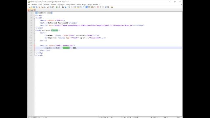
Task: Open the Finestra menu
Action: pyautogui.click(x=95, y=5)
